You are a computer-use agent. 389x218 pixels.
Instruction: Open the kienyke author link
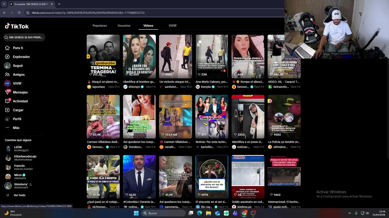pyautogui.click(x=206, y=87)
